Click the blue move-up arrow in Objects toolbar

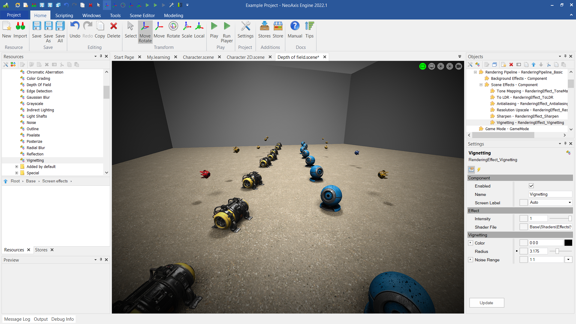click(533, 65)
